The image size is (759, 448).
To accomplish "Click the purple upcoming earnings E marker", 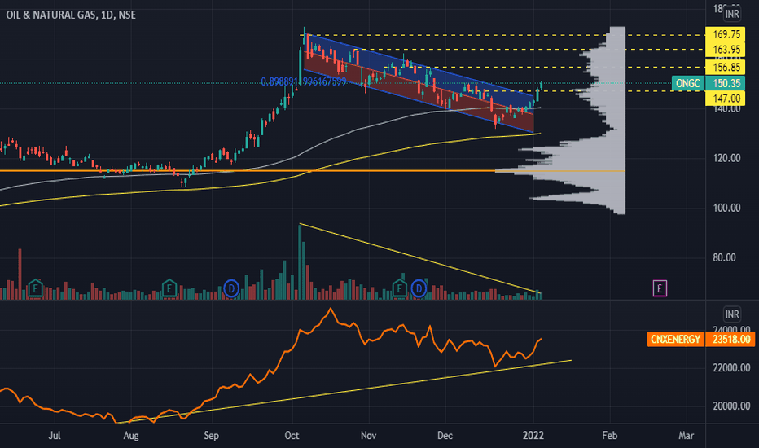I will [x=660, y=288].
